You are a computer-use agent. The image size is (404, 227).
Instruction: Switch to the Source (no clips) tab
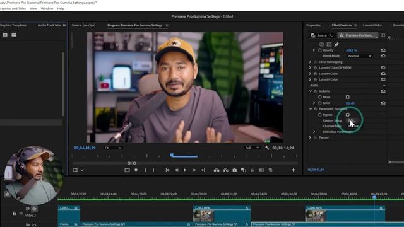[83, 25]
